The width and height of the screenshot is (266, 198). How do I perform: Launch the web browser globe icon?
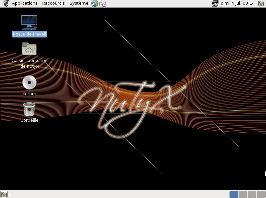point(95,3)
